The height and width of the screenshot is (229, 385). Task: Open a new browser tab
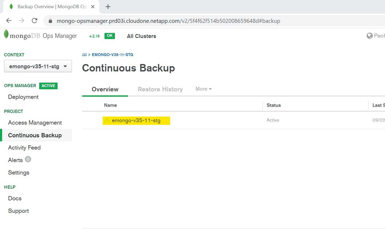108,7
